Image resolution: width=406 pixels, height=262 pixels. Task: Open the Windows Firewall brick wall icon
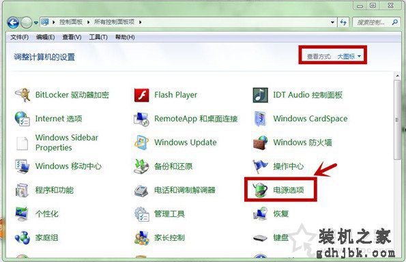[260, 143]
